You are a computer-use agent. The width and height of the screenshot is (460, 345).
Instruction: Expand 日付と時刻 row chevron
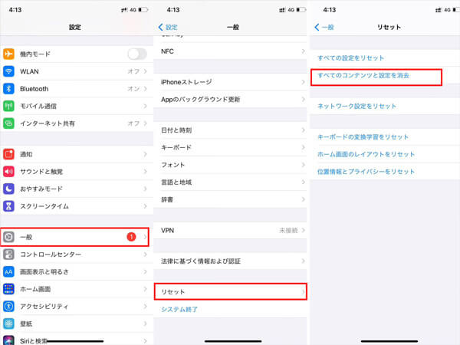click(x=303, y=130)
